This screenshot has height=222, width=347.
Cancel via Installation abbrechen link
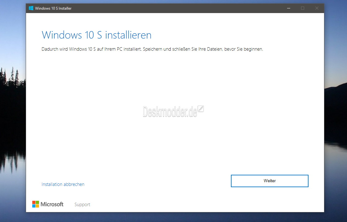click(x=63, y=184)
